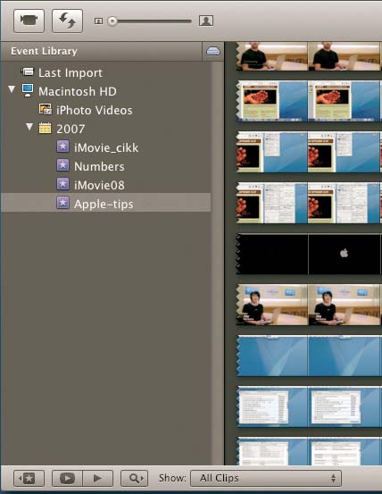Open the camera import window button
The width and height of the screenshot is (382, 494).
pos(29,21)
